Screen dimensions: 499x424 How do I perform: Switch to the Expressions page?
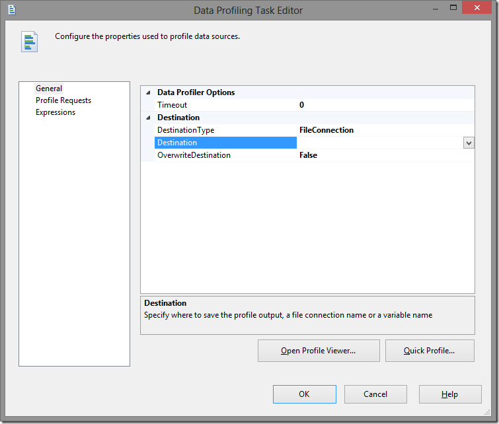pyautogui.click(x=56, y=112)
